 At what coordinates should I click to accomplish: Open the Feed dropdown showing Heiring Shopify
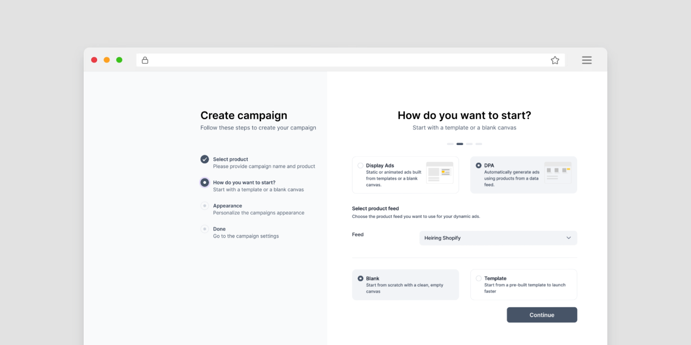498,238
